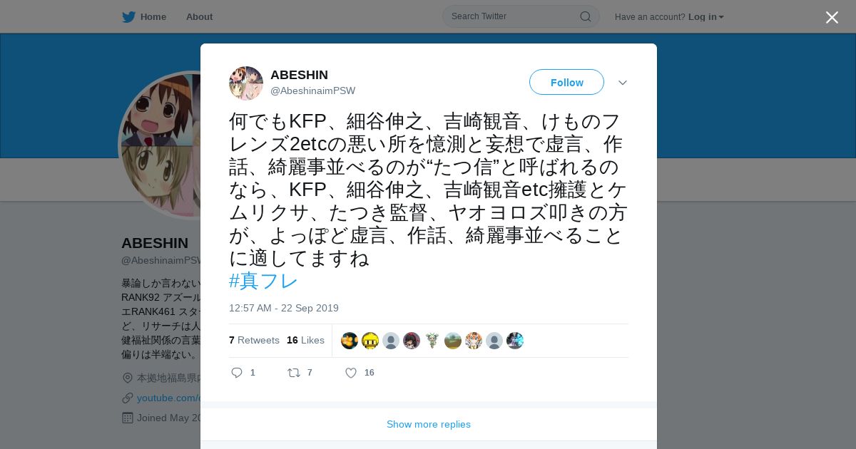Click the last liker avatar in row
This screenshot has height=449, width=856.
click(515, 341)
